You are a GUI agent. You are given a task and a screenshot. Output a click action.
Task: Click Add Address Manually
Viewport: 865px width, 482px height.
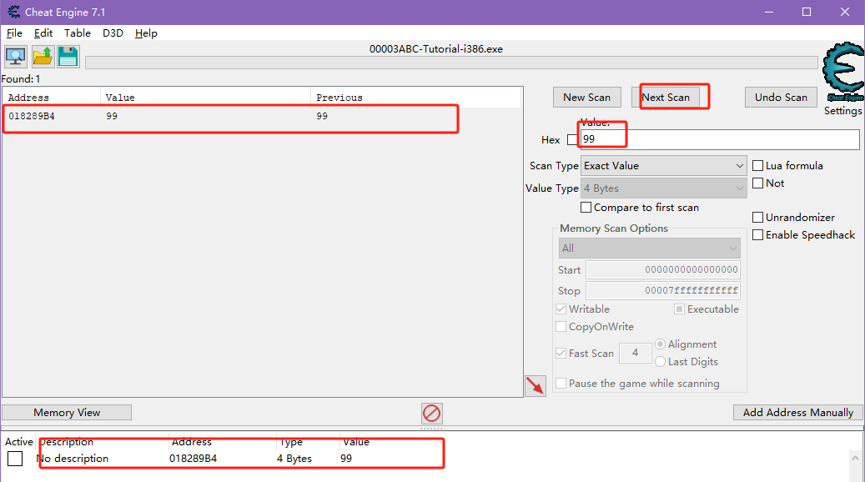tap(797, 413)
